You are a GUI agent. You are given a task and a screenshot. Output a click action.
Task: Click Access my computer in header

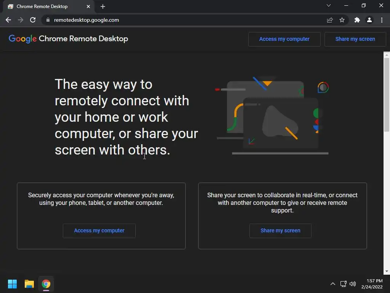284,39
